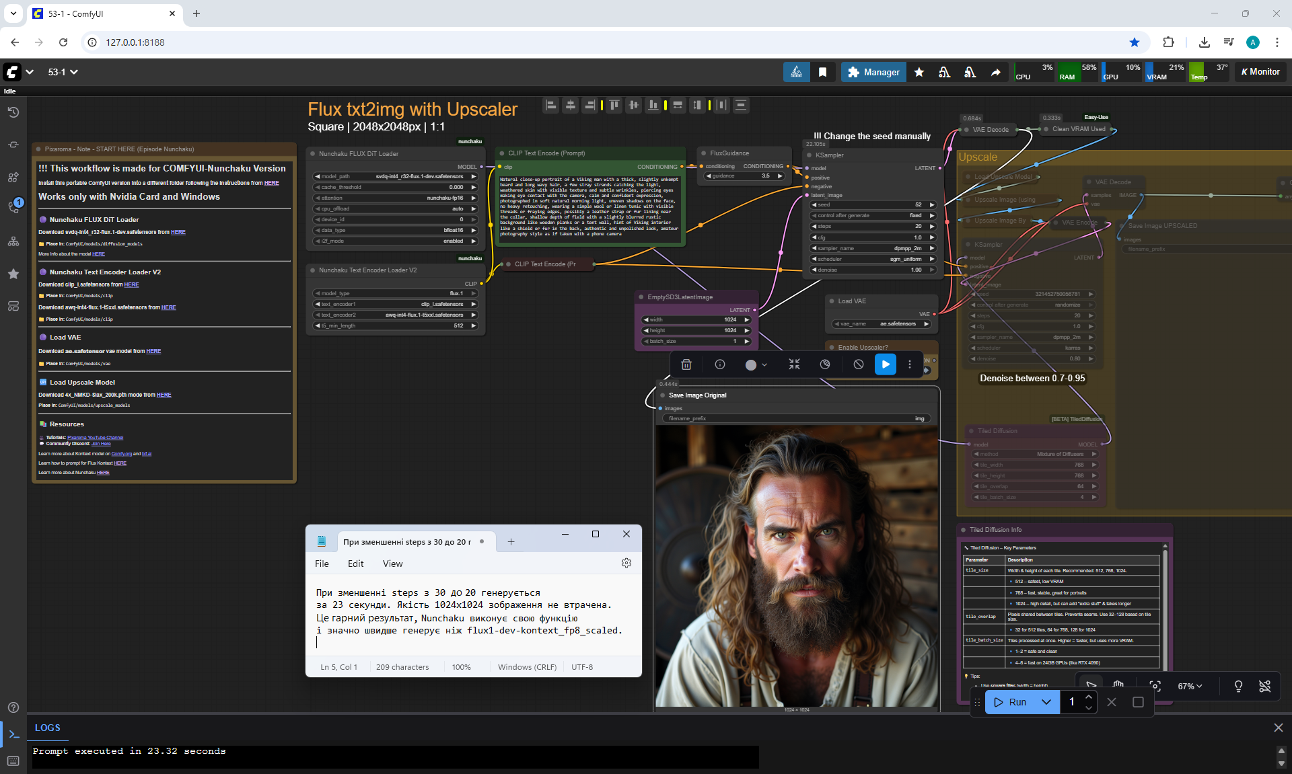Click the fit view icon in the canvas toolbar
Screen dimensions: 1292x774
[x=1155, y=686]
